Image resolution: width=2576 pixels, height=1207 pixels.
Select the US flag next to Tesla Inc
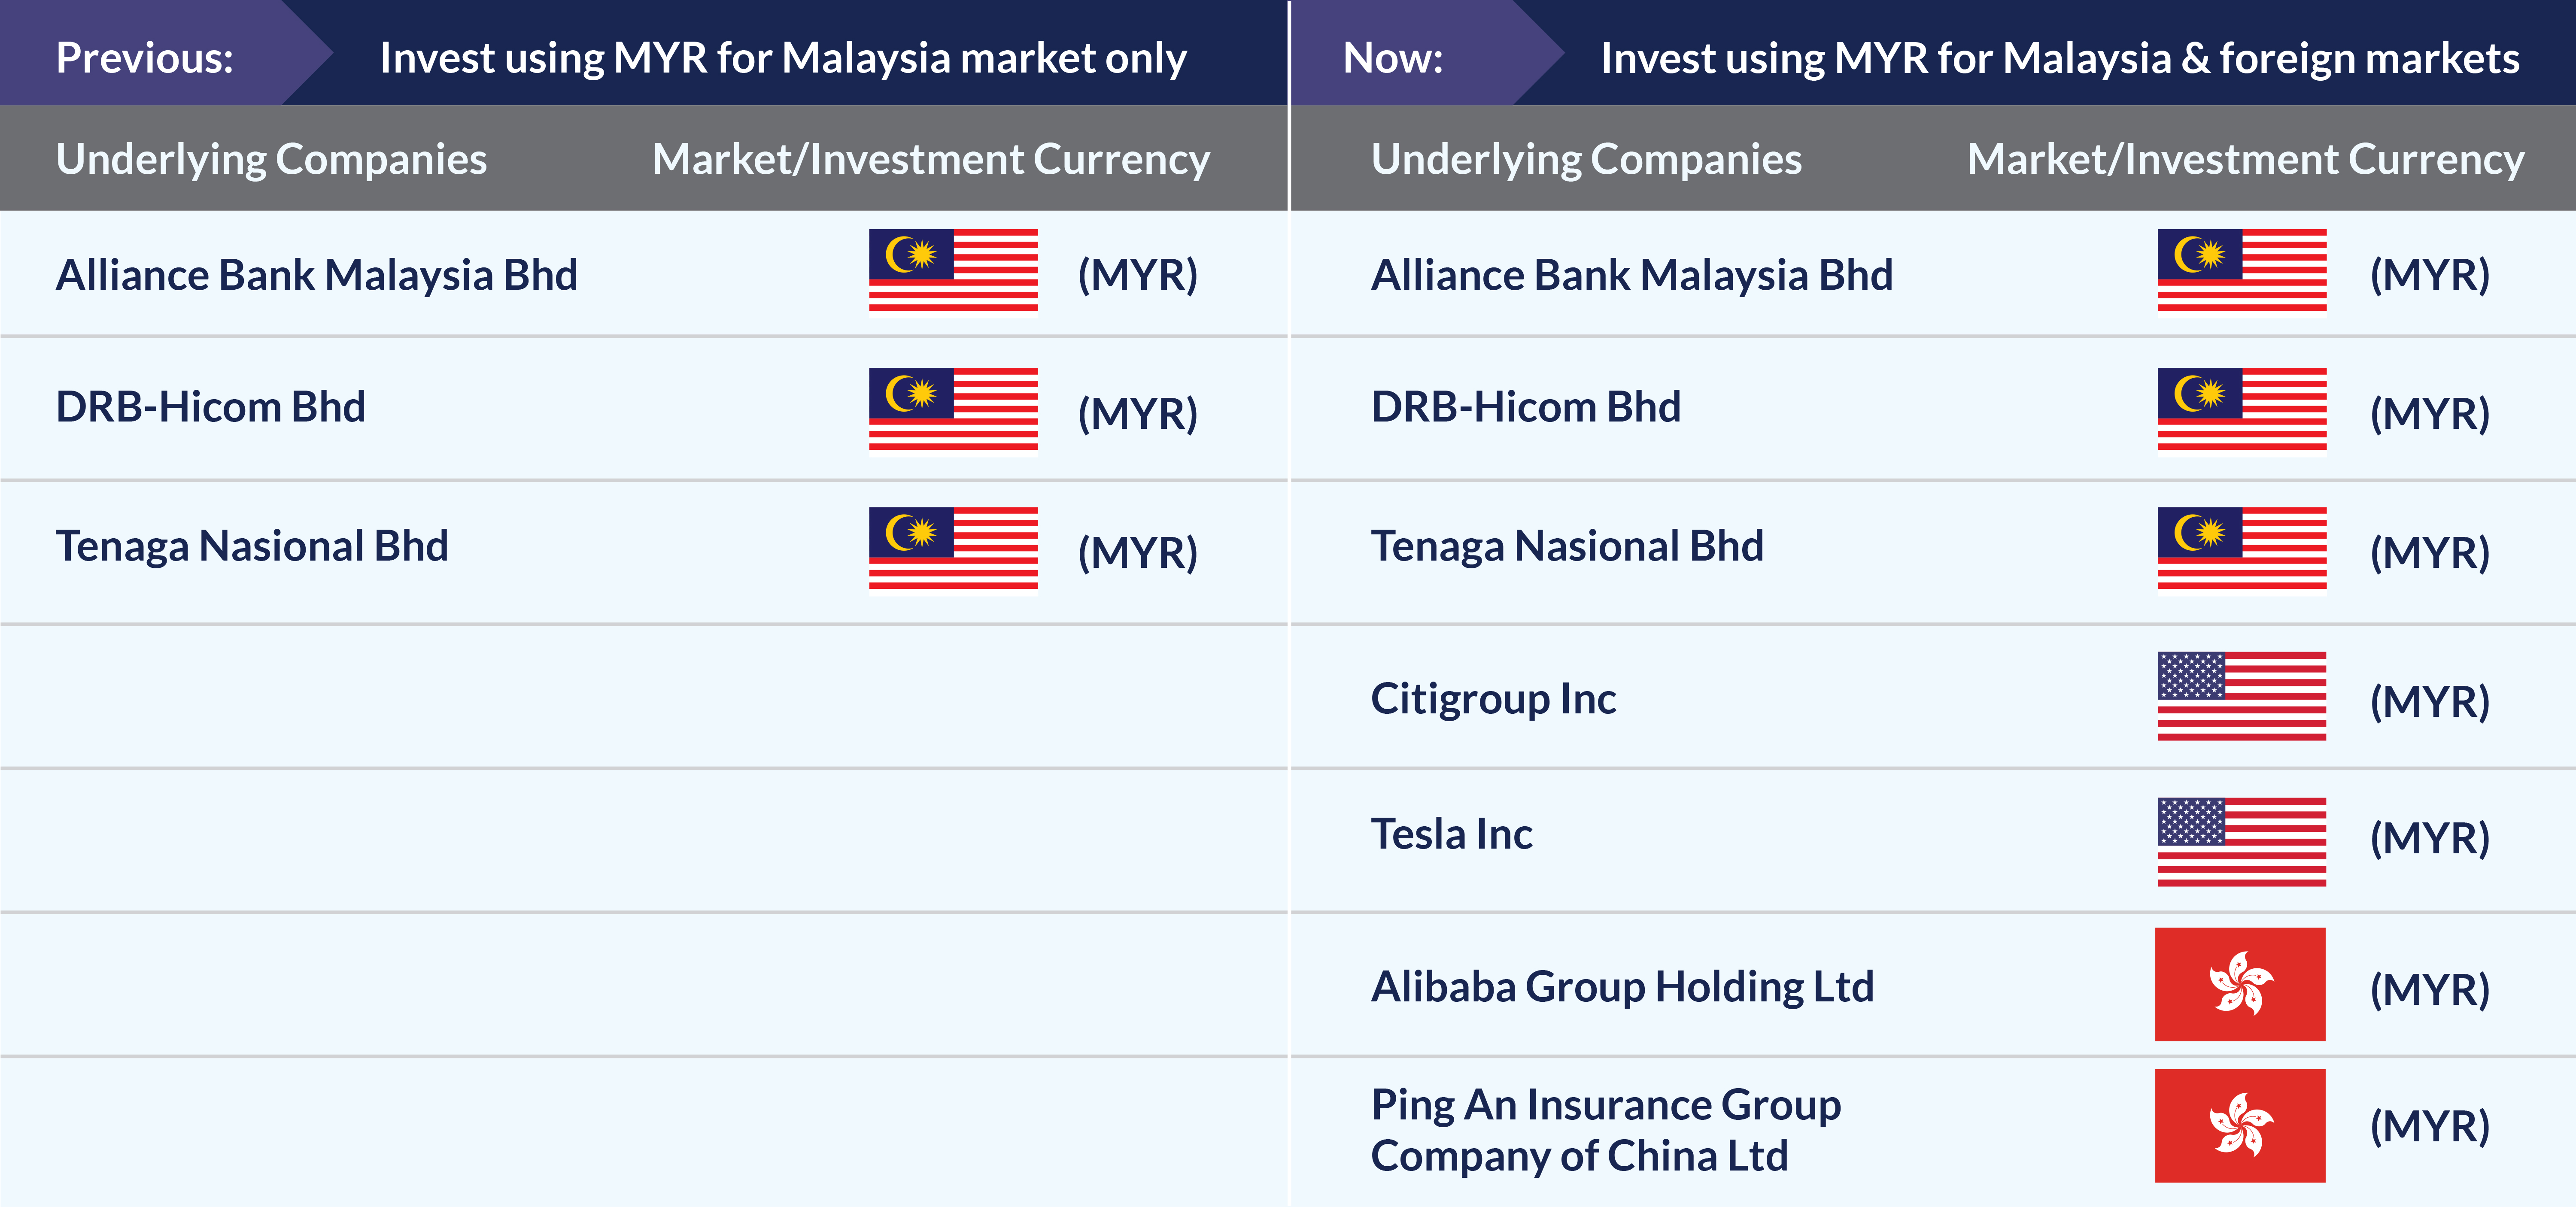pos(2241,842)
